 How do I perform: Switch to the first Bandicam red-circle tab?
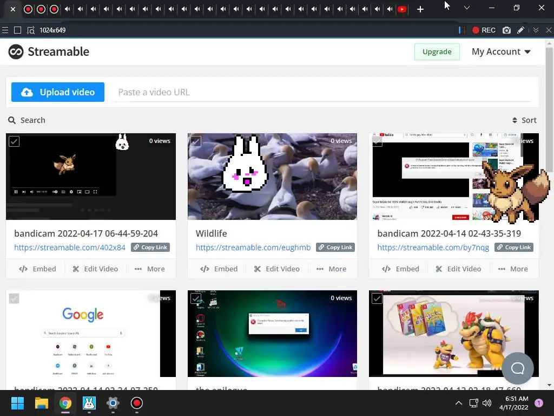pyautogui.click(x=28, y=9)
